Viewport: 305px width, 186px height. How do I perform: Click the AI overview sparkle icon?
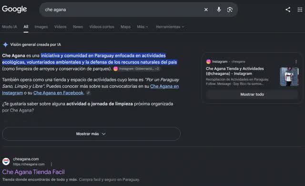5,44
